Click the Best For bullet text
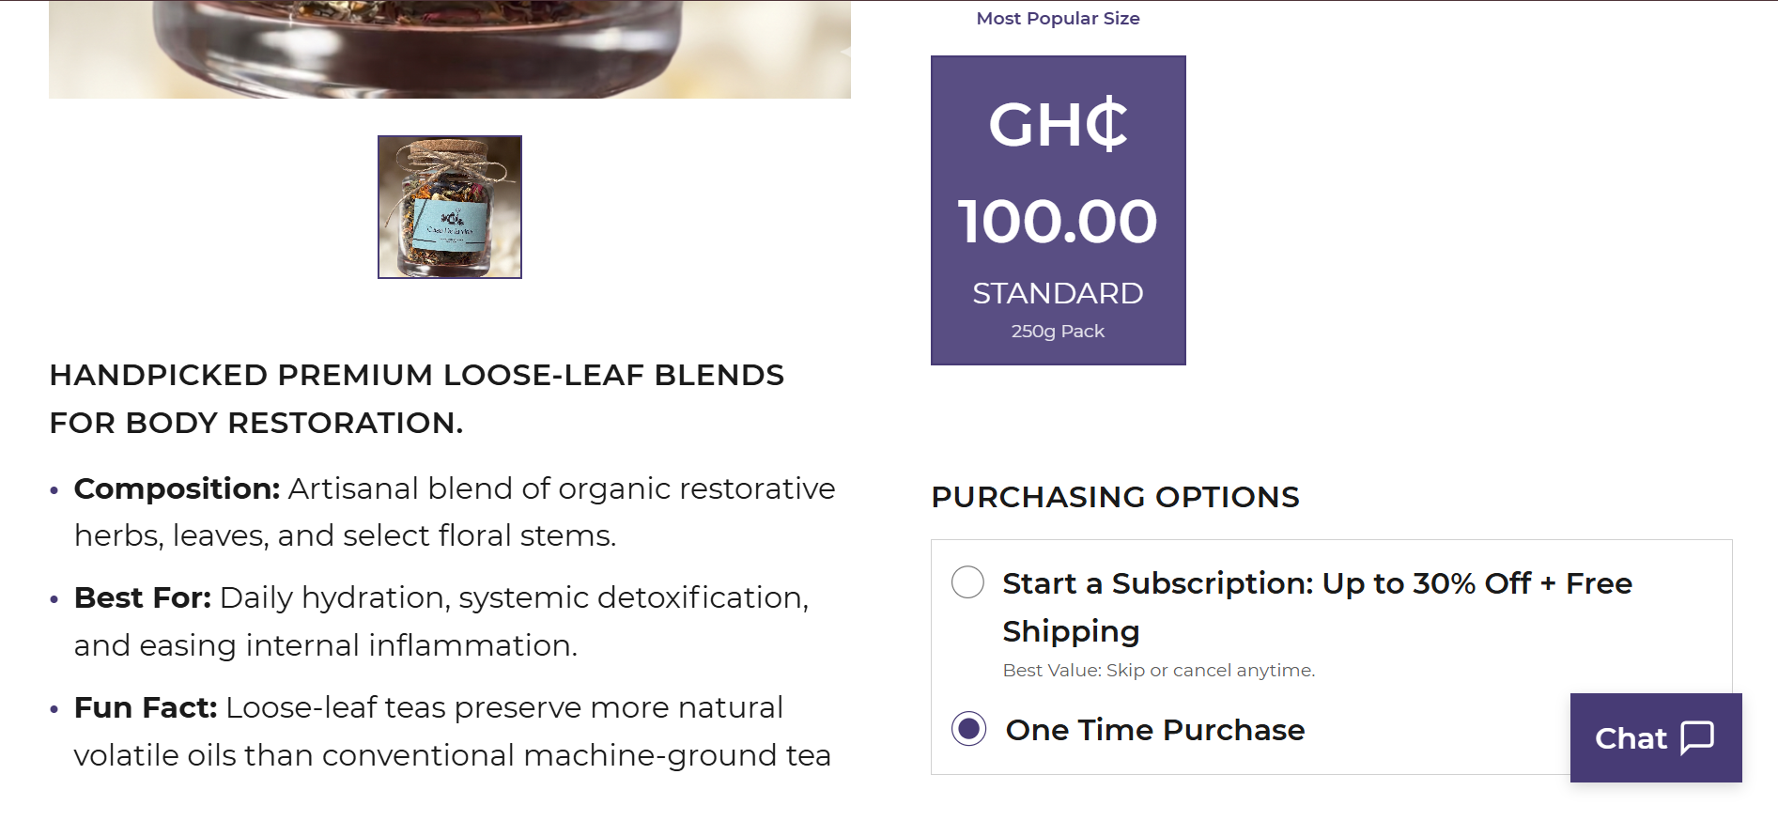The image size is (1778, 821). point(441,621)
